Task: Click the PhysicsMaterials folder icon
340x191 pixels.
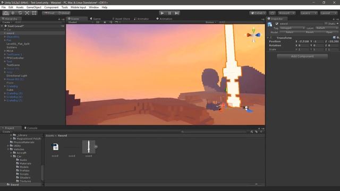Action: coord(11,142)
